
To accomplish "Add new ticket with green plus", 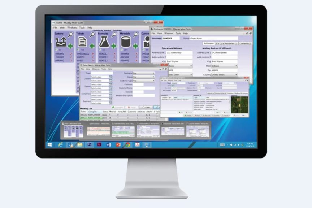I will pyautogui.click(x=92, y=46).
